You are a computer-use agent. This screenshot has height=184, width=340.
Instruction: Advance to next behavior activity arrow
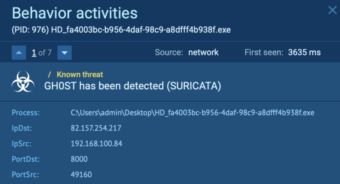(65, 53)
